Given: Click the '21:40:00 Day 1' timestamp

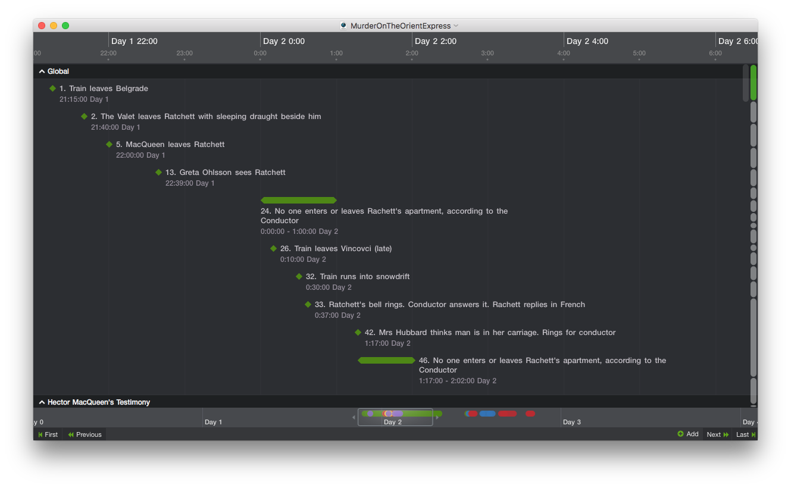Looking at the screenshot, I should point(115,127).
